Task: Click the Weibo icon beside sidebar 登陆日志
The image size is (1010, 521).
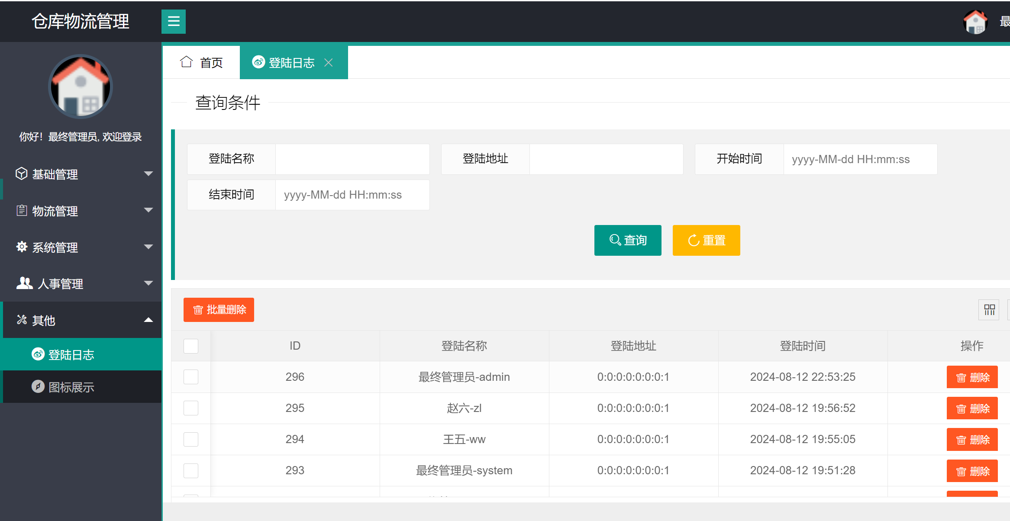Action: [38, 354]
